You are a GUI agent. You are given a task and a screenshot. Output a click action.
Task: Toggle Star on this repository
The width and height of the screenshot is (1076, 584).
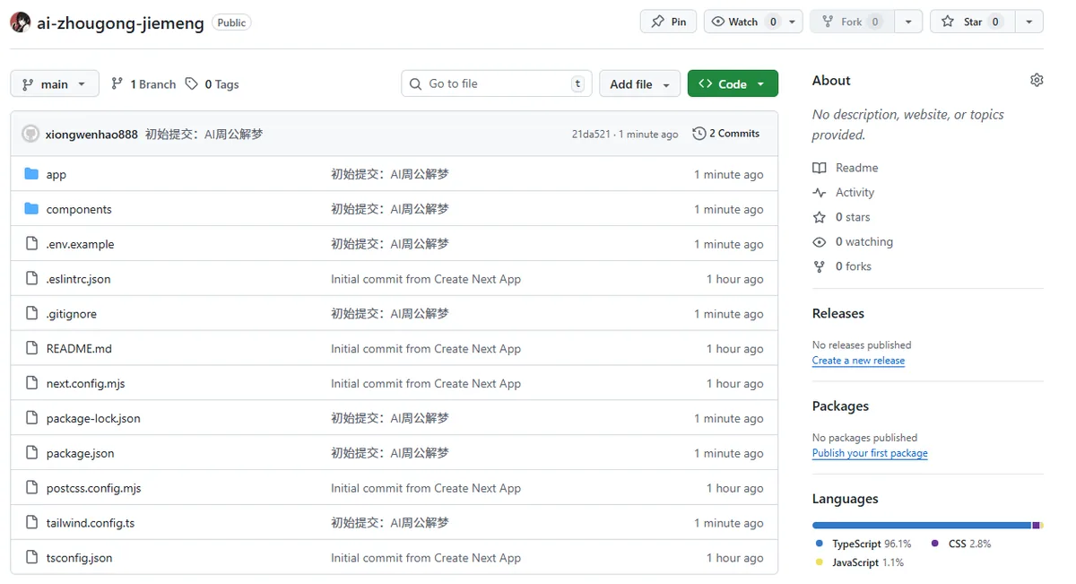coord(972,22)
